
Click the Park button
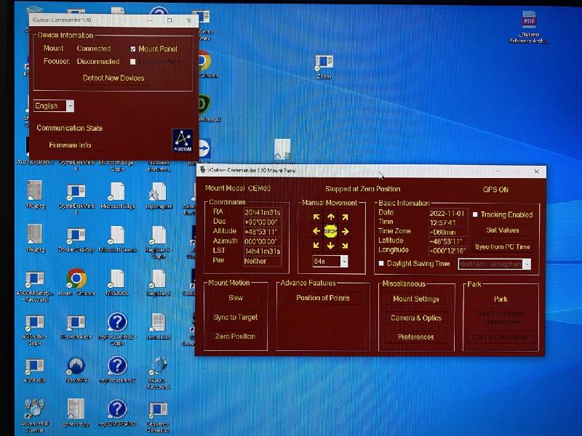point(501,299)
